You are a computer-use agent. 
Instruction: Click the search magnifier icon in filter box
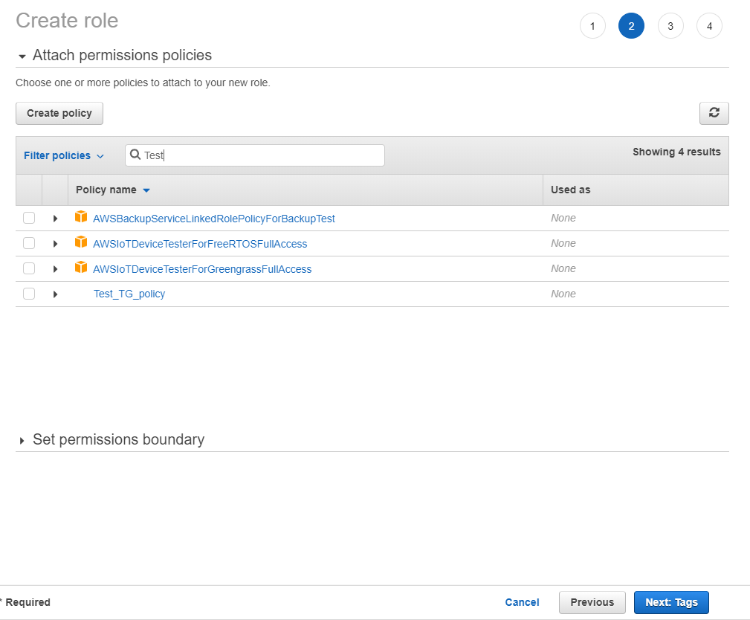pyautogui.click(x=135, y=155)
